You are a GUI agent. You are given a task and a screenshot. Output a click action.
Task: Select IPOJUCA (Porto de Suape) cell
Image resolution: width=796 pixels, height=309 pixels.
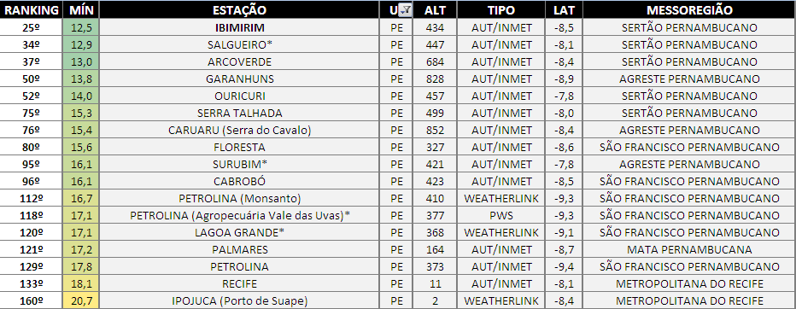[239, 300]
